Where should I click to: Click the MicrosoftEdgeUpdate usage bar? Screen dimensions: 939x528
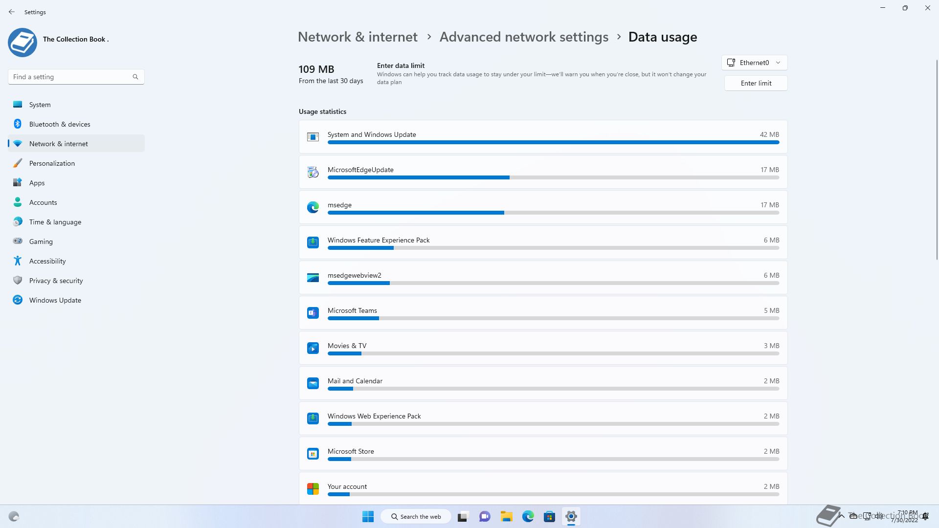(553, 177)
